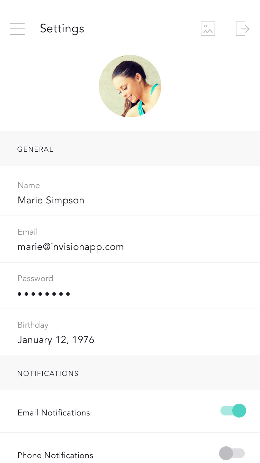This screenshot has width=260, height=463.
Task: Click the logout exit icon
Action: [243, 29]
